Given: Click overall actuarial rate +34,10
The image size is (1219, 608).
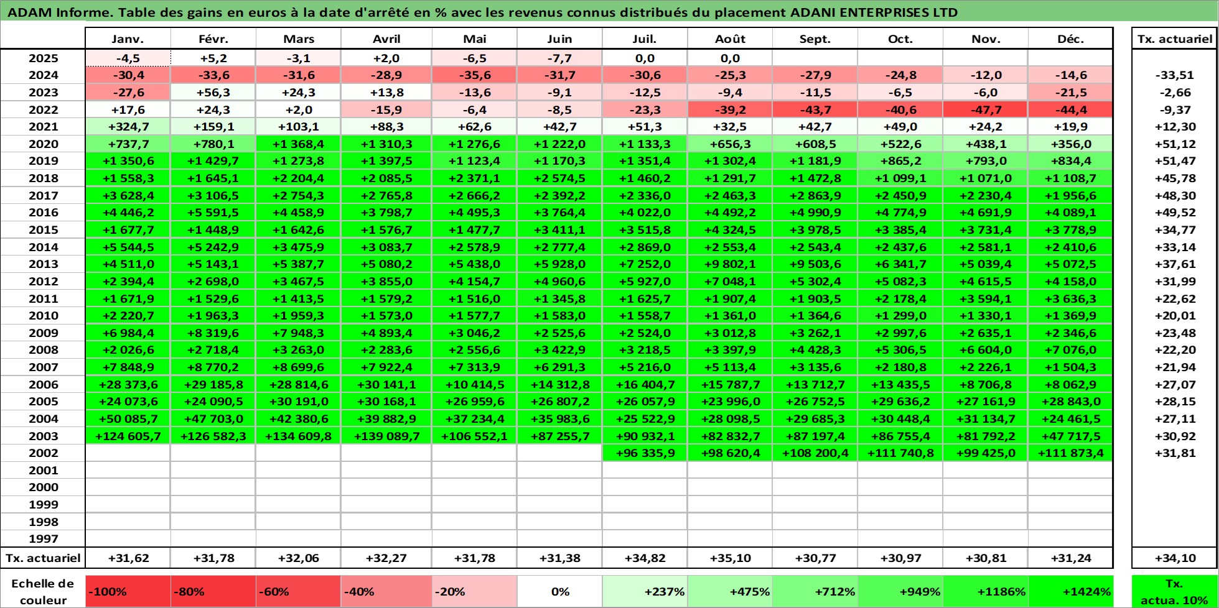Looking at the screenshot, I should (x=1175, y=558).
